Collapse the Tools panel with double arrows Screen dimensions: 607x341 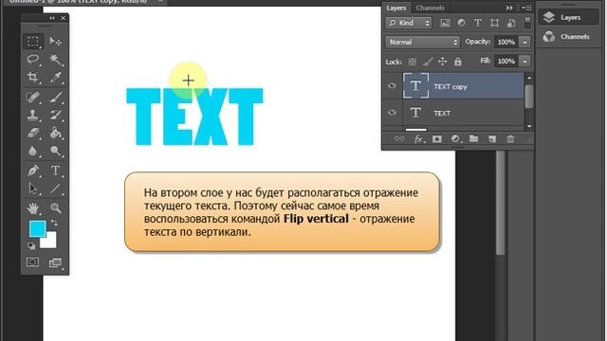pos(52,18)
